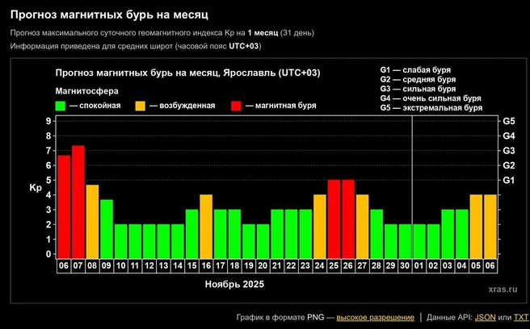The image size is (530, 329).
Task: Click the Kp value 9 on left axis
Action: point(48,121)
